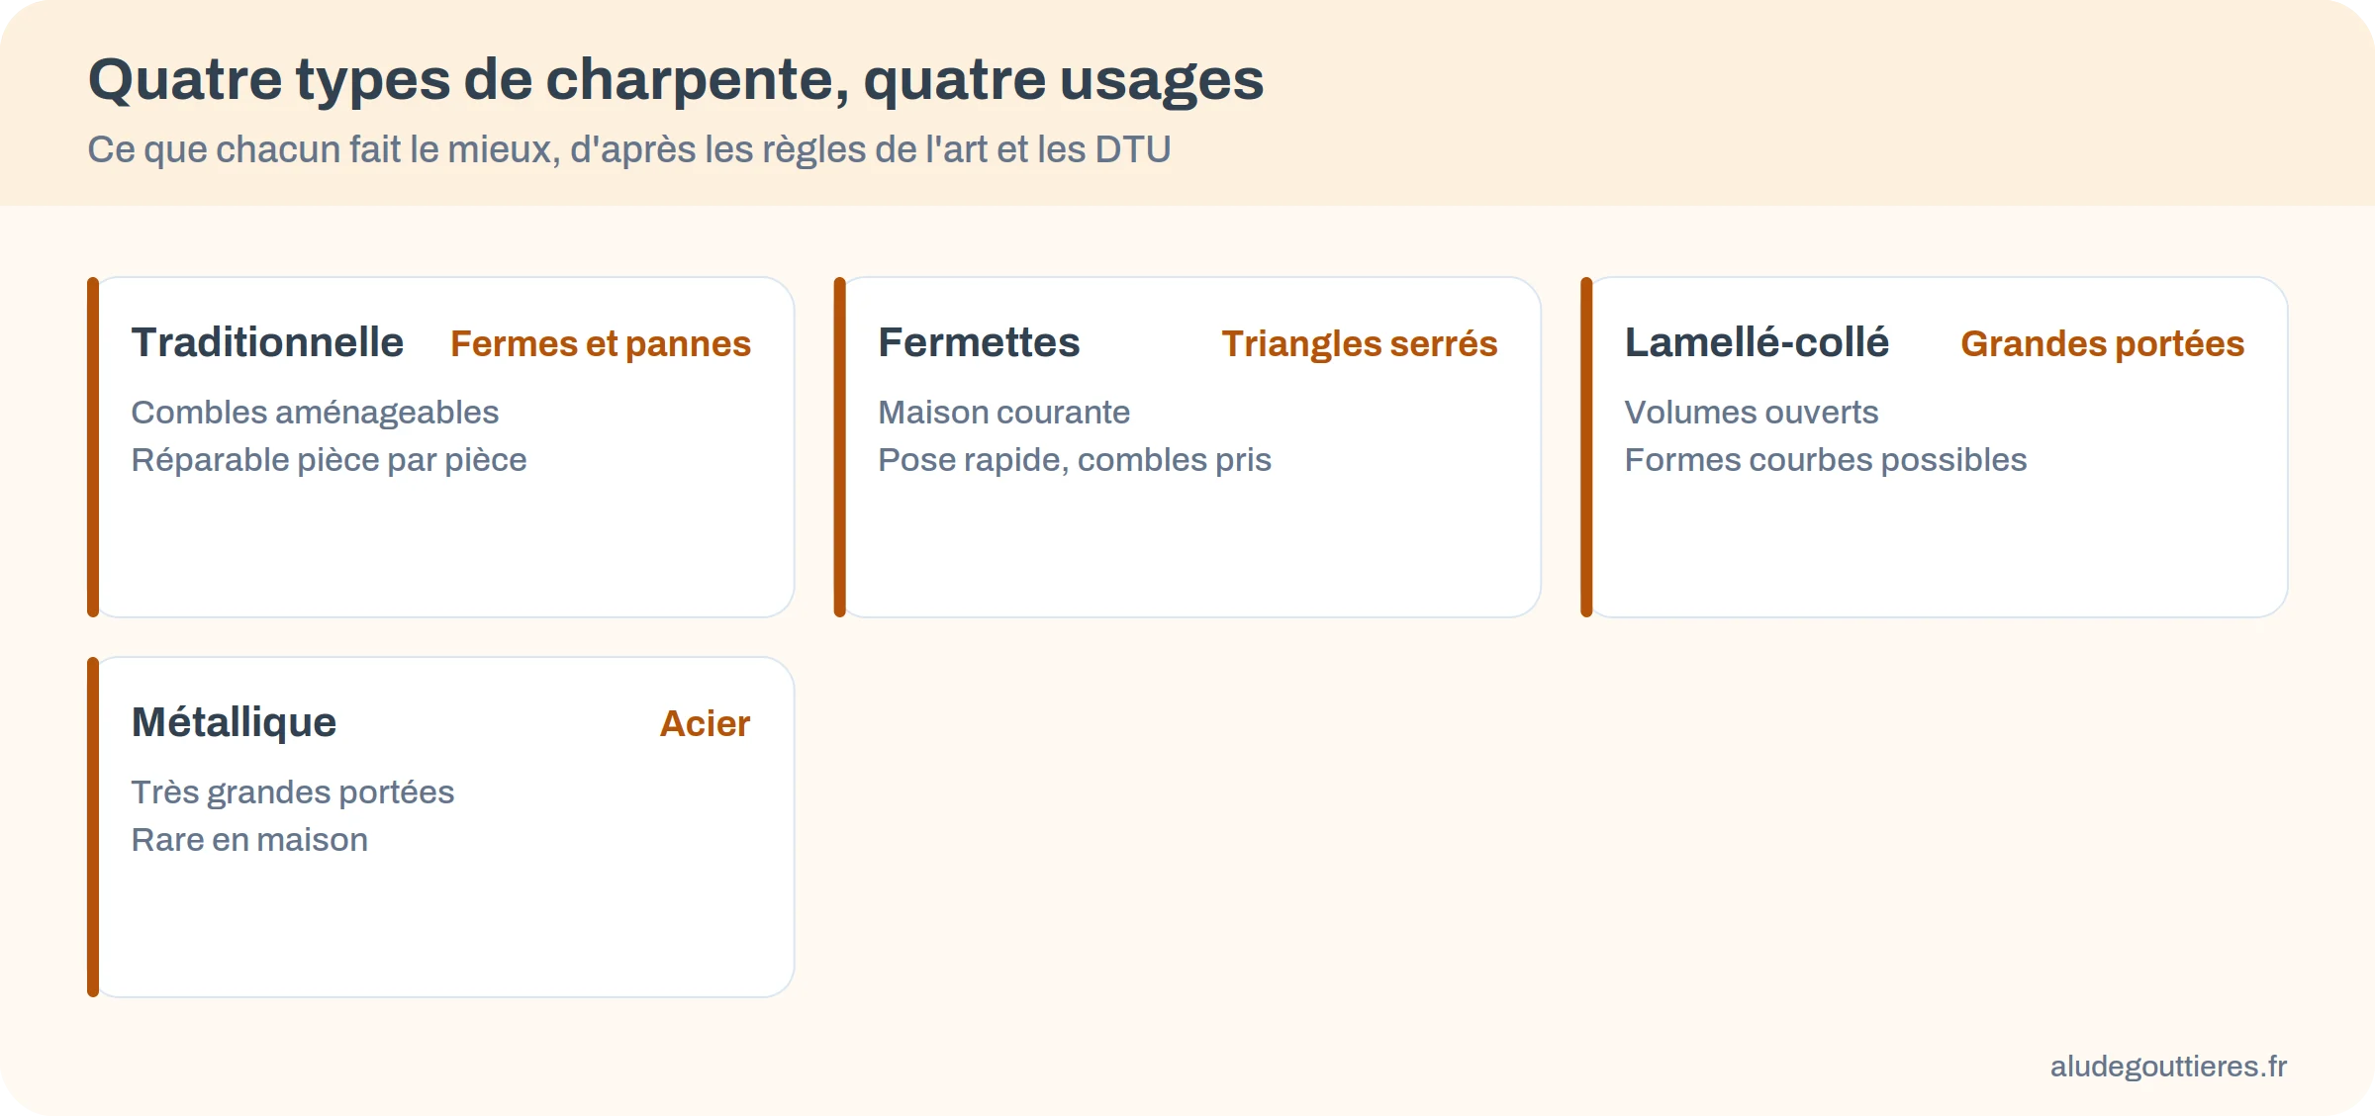Image resolution: width=2375 pixels, height=1116 pixels.
Task: Open the aludegouttieres.fr site credit
Action: point(2168,1067)
